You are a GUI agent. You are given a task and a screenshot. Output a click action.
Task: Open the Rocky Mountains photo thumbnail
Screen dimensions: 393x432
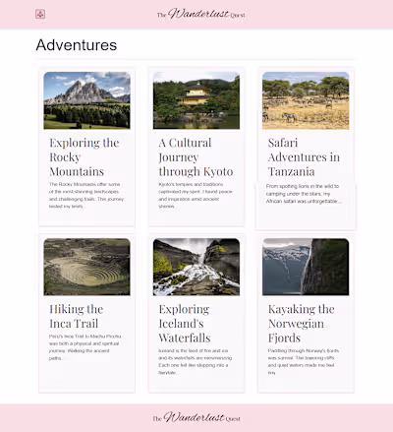(x=87, y=100)
